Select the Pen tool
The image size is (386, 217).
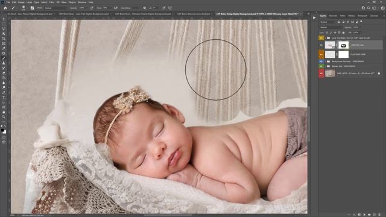[4, 92]
